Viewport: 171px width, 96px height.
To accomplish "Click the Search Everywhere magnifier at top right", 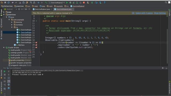I will click(166, 2).
